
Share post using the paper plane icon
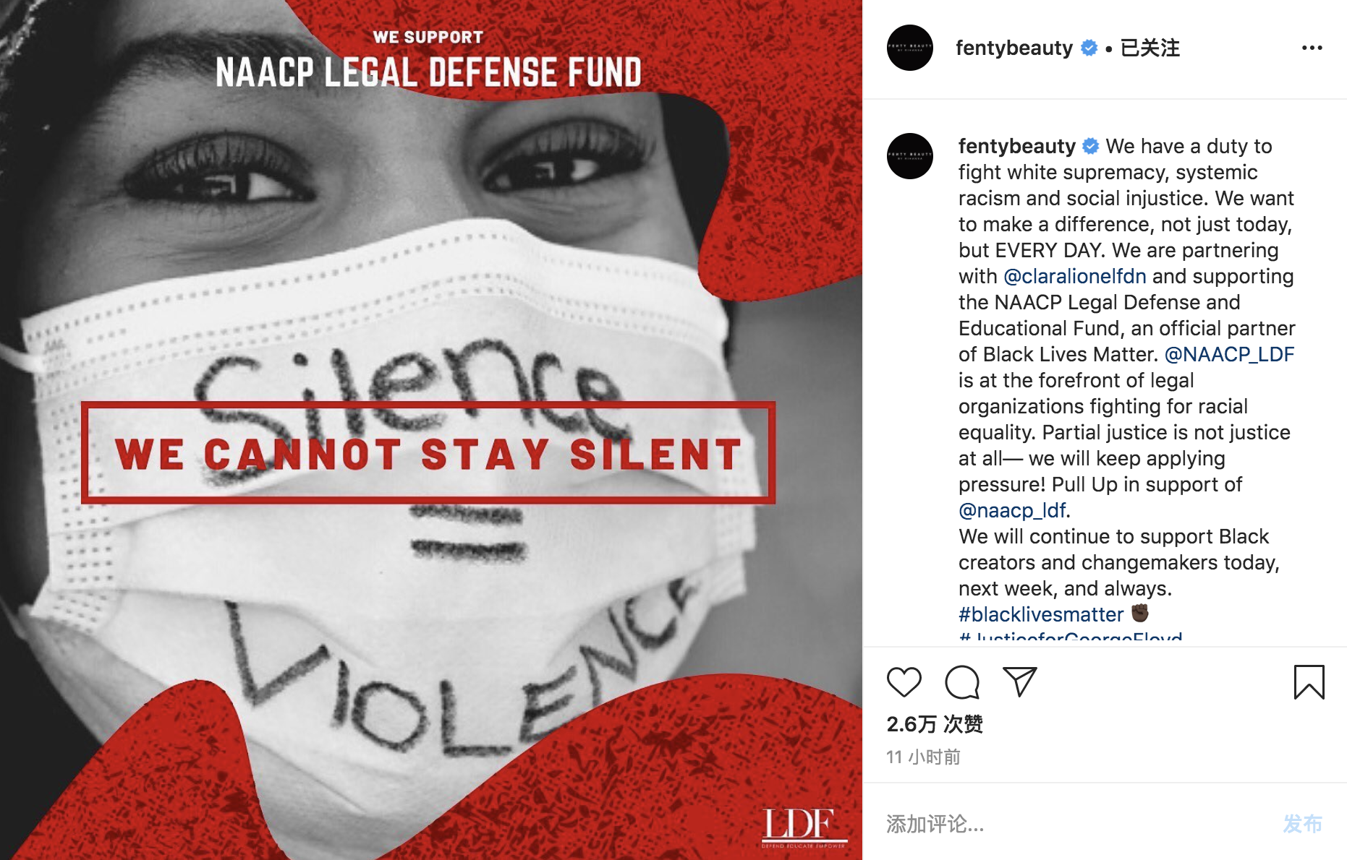1020,681
